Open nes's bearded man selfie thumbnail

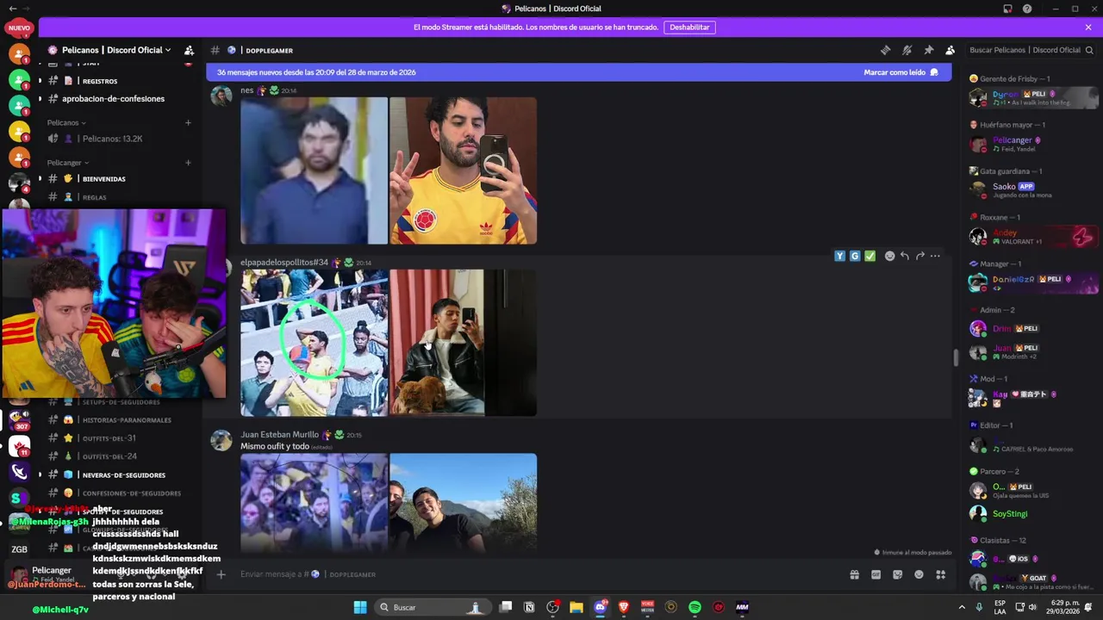pyautogui.click(x=463, y=170)
